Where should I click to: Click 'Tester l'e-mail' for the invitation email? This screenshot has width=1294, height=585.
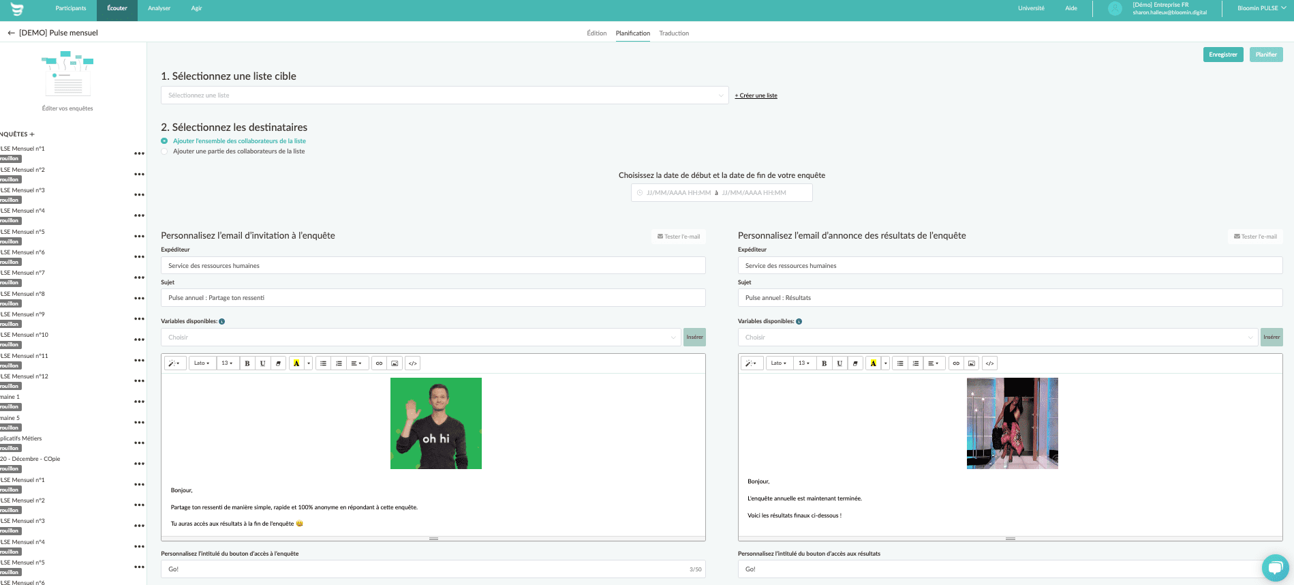(679, 237)
